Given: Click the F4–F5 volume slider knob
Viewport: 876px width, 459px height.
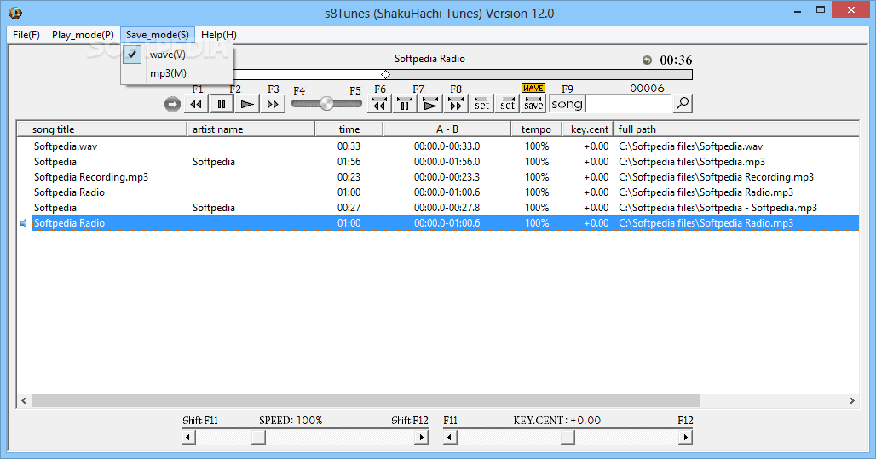Looking at the screenshot, I should tap(327, 103).
